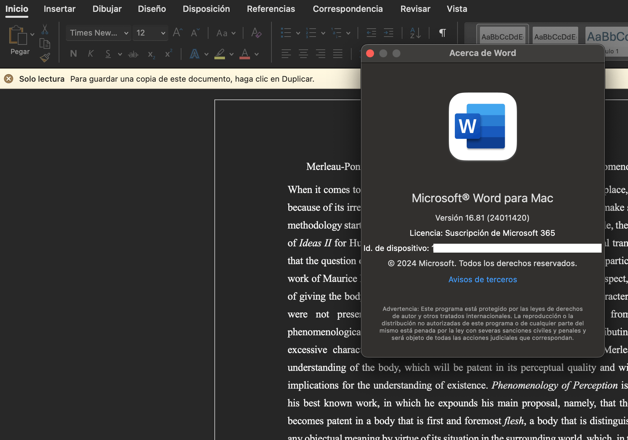Apply a multilevel list

point(336,33)
